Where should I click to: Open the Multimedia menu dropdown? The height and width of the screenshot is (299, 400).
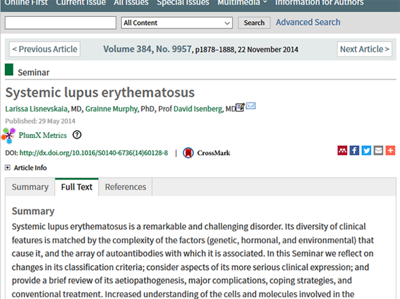pos(242,3)
